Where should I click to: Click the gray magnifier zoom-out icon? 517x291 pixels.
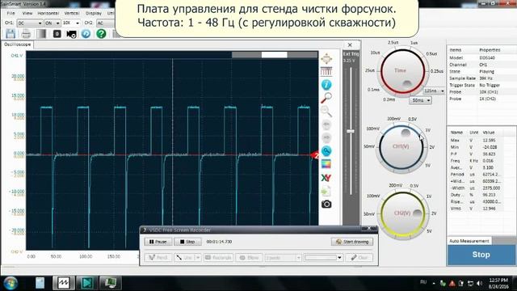tap(326, 112)
